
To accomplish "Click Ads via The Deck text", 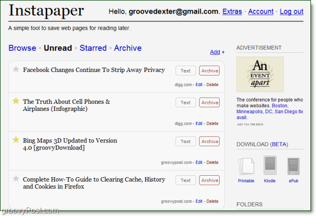I will pyautogui.click(x=250, y=124).
